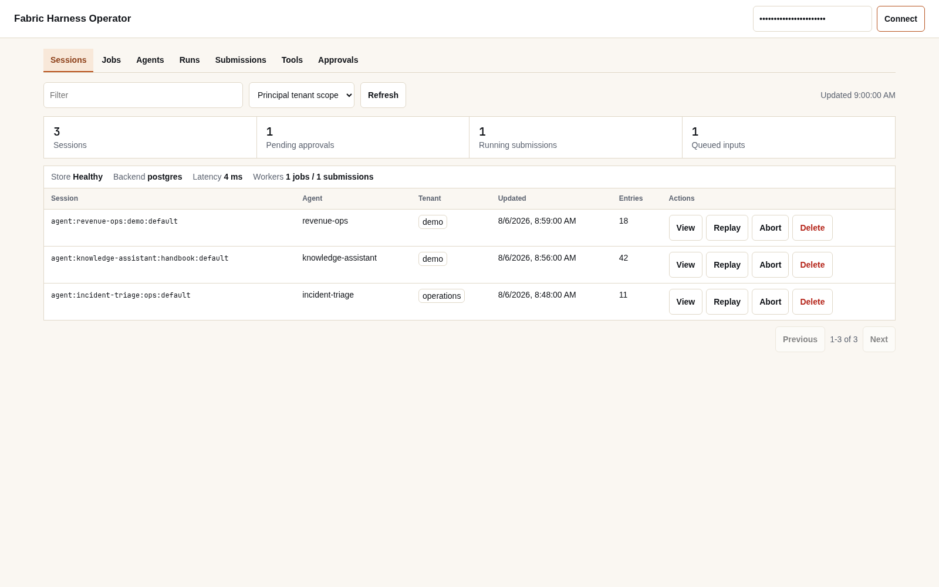This screenshot has width=939, height=587.
Task: Click the Queued inputs stat card
Action: click(x=789, y=137)
